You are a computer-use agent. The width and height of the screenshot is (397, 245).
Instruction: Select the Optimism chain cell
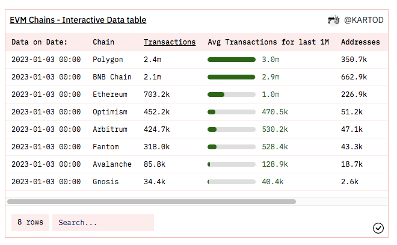110,112
